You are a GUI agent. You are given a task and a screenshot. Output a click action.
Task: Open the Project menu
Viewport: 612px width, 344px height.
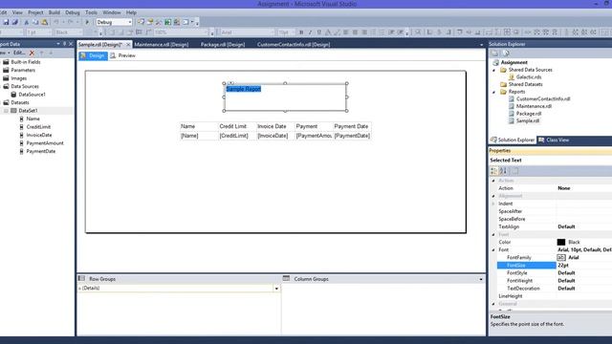pos(35,12)
